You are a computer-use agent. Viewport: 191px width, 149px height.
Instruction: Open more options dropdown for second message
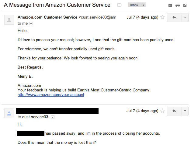185,111
